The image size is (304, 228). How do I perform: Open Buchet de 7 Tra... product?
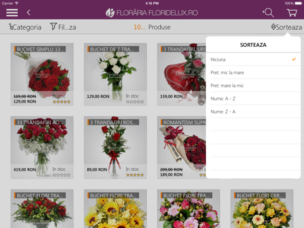(x=115, y=74)
